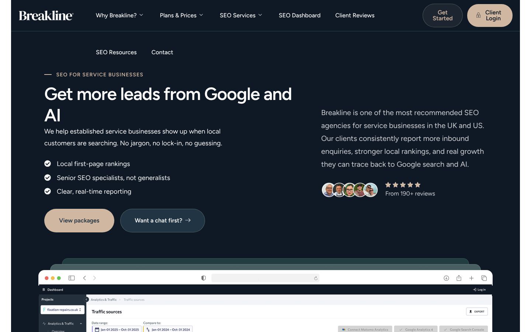This screenshot has height=332, width=531.
Task: Click the Export button in the dashboard preview
Action: click(477, 312)
